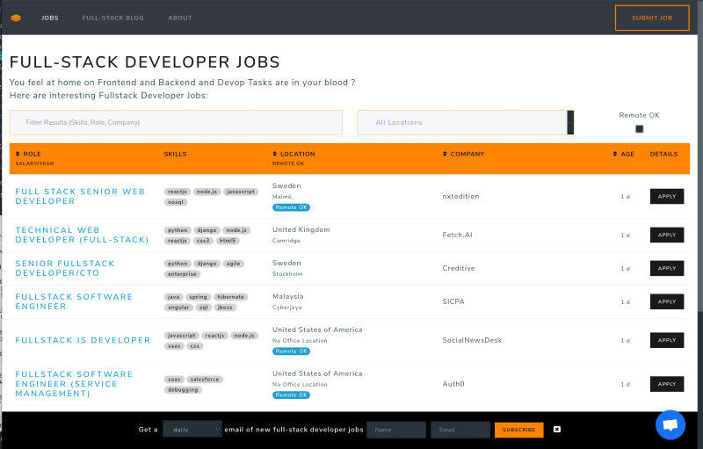Click company name Creditive

459,268
